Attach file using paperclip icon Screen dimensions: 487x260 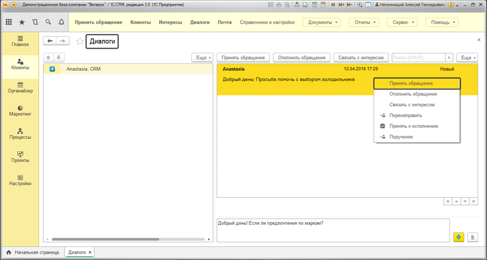pos(472,237)
